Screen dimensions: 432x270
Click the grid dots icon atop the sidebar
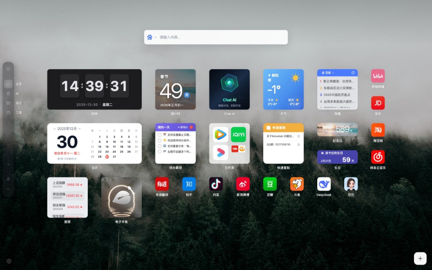pos(8,69)
